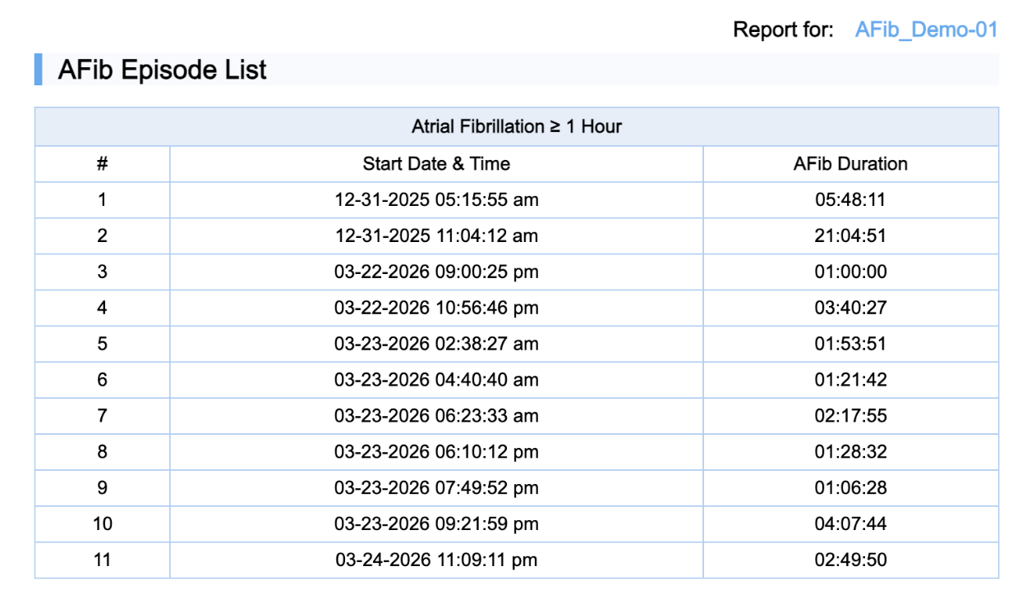Click duration value 01:00:00
This screenshot has height=594, width=1022.
pyautogui.click(x=850, y=272)
